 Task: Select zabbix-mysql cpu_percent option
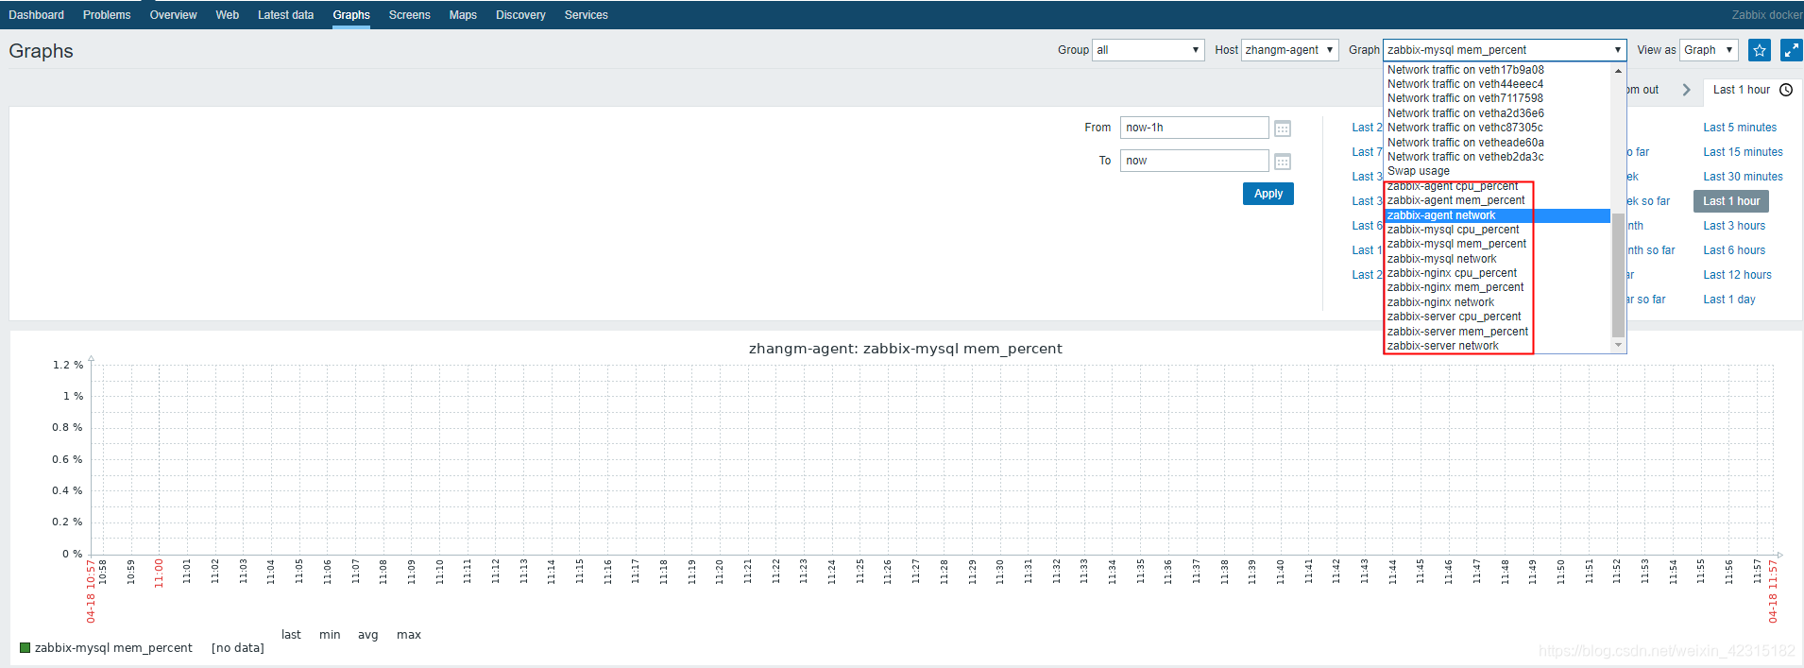(x=1497, y=230)
